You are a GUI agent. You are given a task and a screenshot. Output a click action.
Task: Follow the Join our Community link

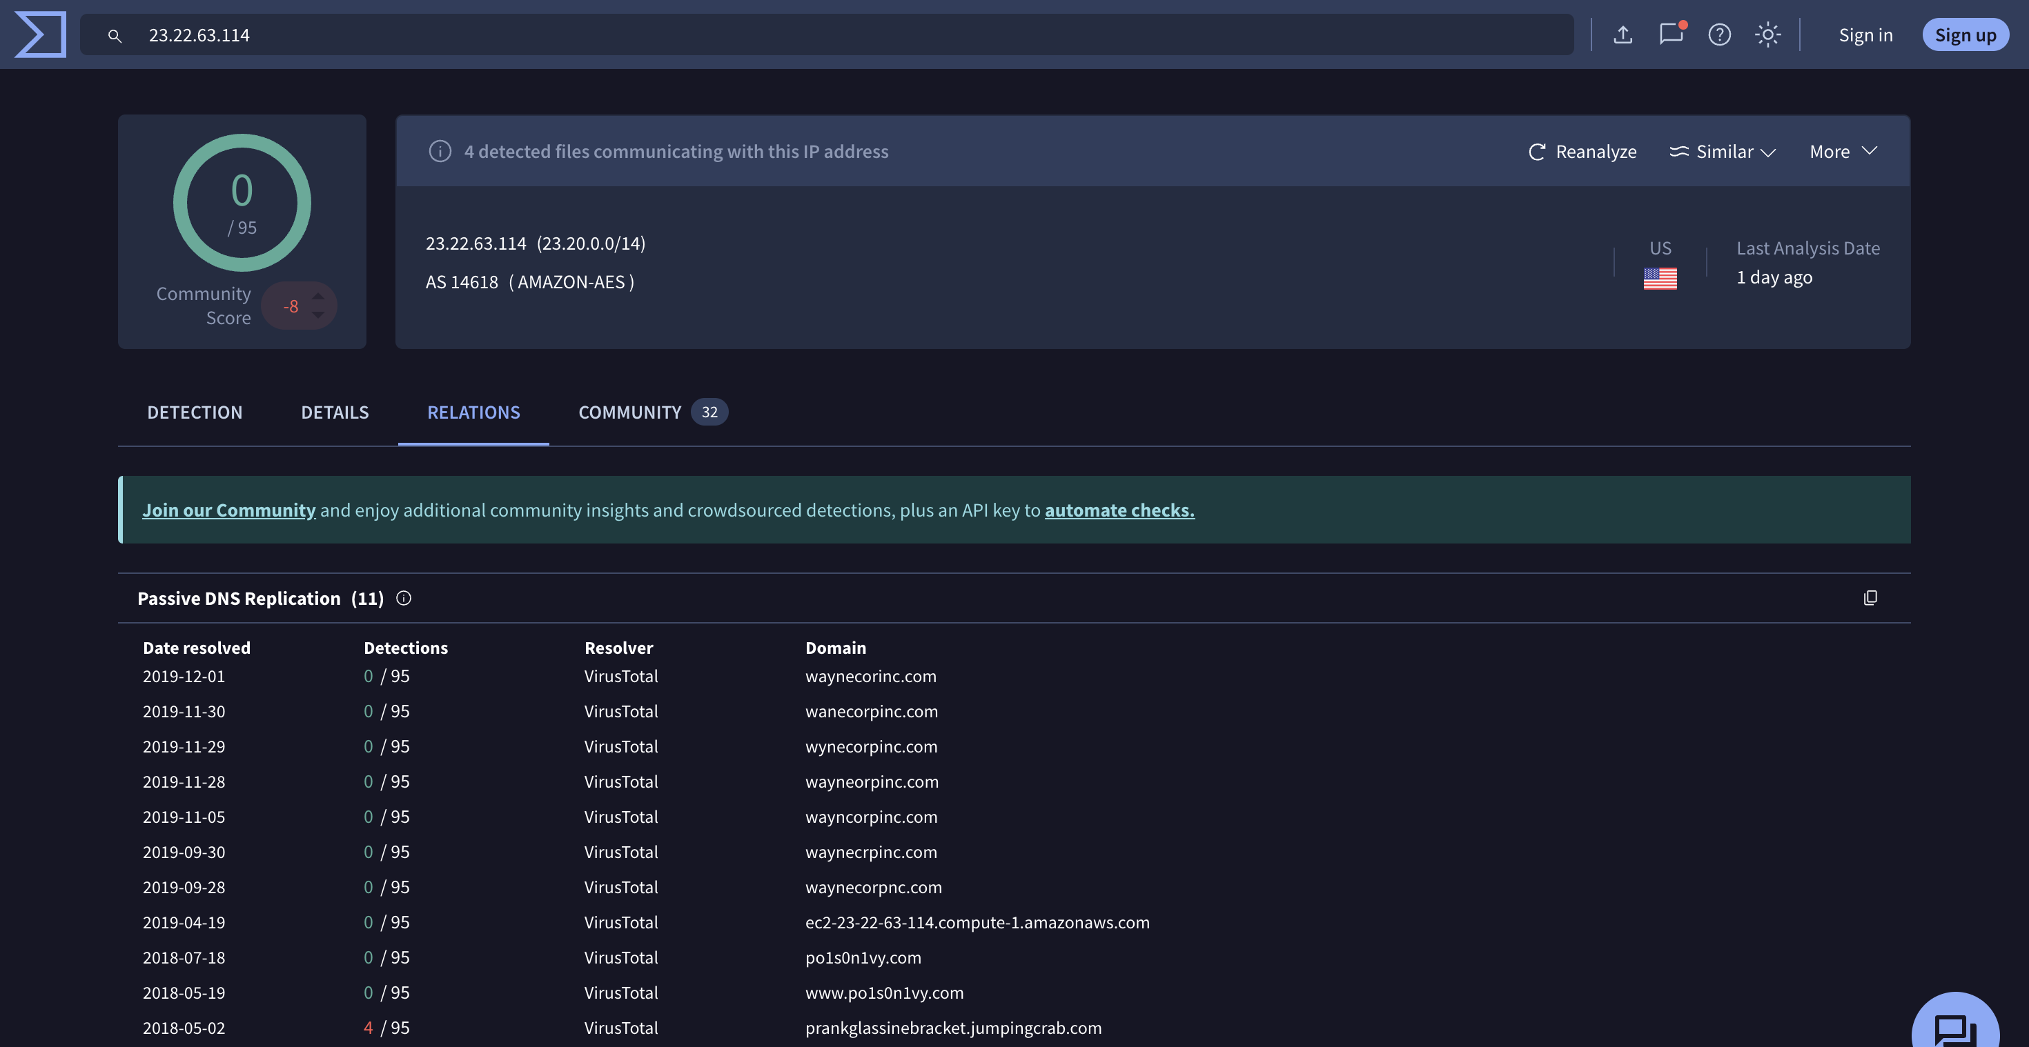[x=228, y=510]
